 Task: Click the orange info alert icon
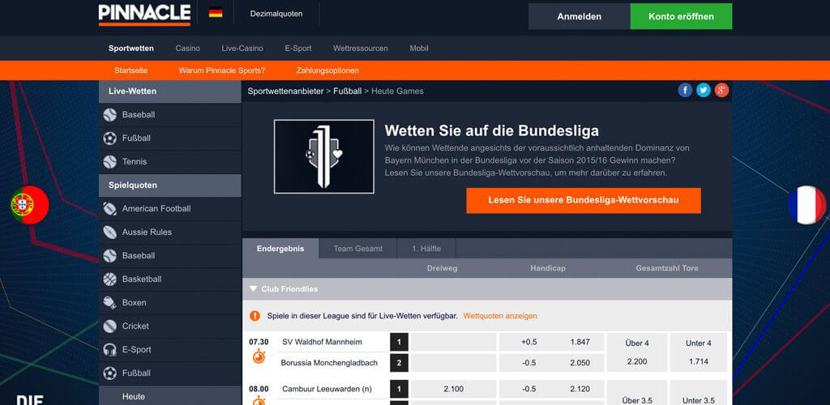(255, 316)
